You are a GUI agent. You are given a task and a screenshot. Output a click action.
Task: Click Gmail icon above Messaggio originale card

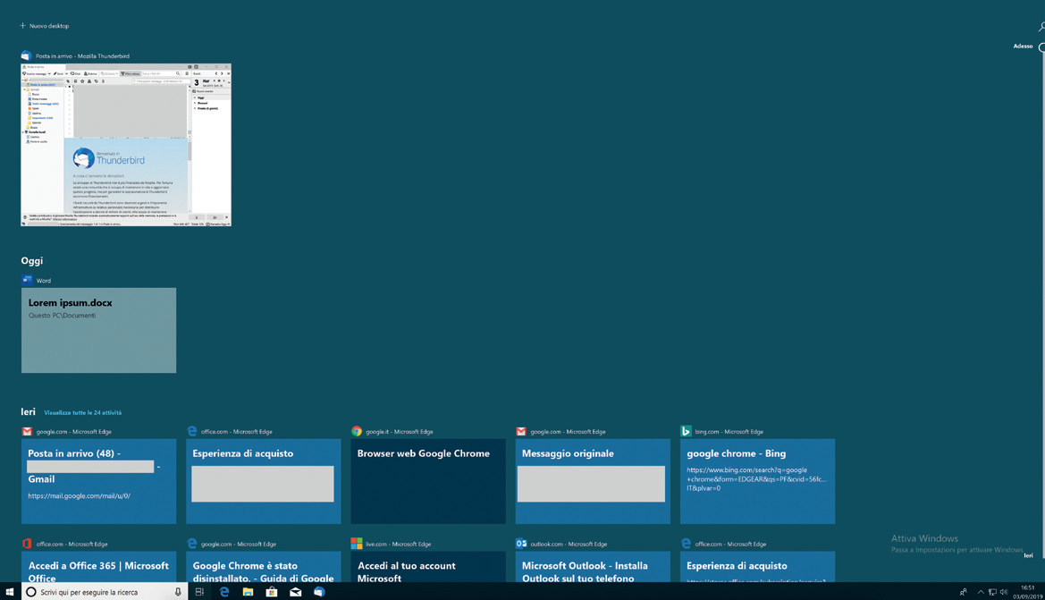click(x=521, y=431)
